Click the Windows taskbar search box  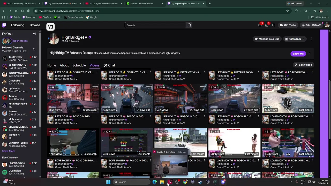point(131,182)
